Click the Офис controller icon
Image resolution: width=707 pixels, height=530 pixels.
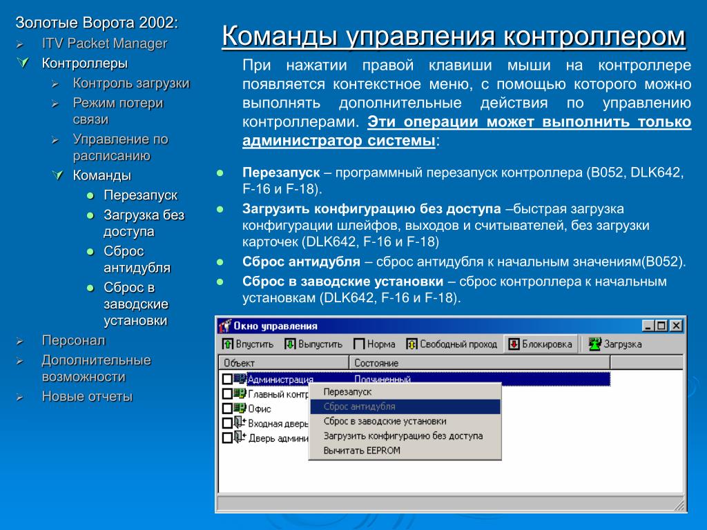point(240,409)
